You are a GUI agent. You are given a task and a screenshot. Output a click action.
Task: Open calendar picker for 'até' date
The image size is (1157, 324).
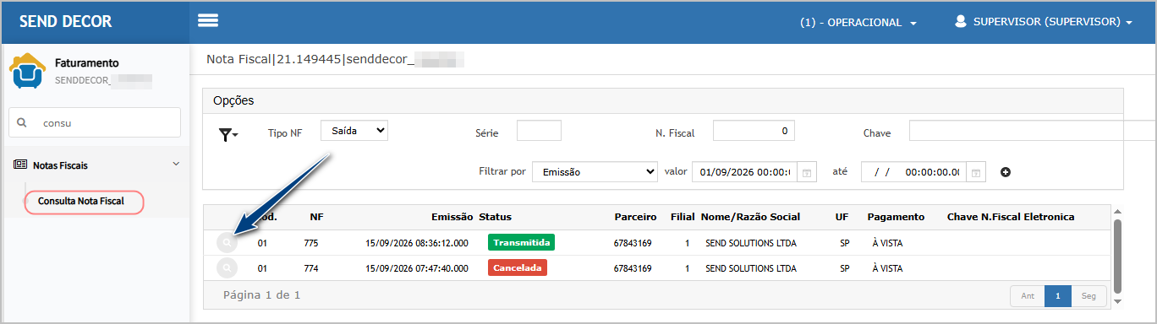click(977, 172)
